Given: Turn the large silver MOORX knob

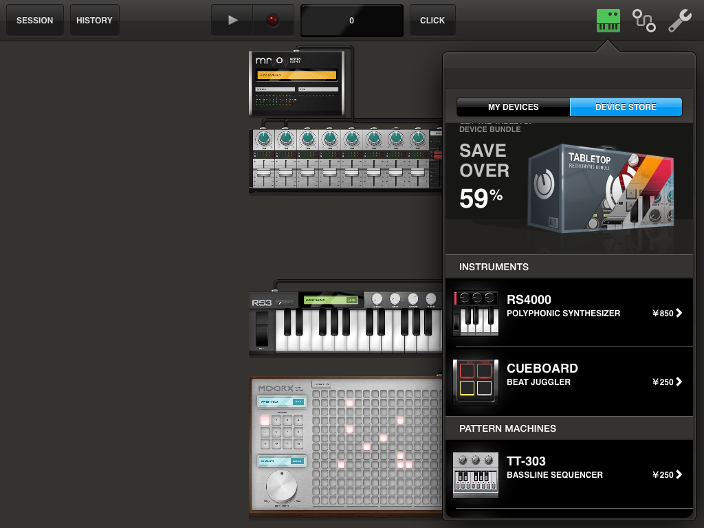Looking at the screenshot, I should (281, 487).
